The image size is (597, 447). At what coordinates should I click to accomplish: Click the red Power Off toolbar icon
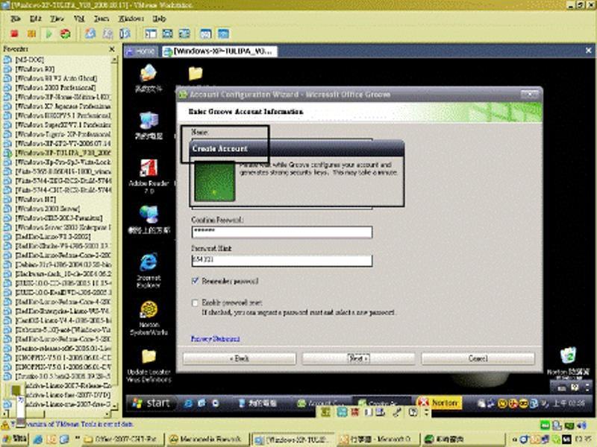[15, 34]
